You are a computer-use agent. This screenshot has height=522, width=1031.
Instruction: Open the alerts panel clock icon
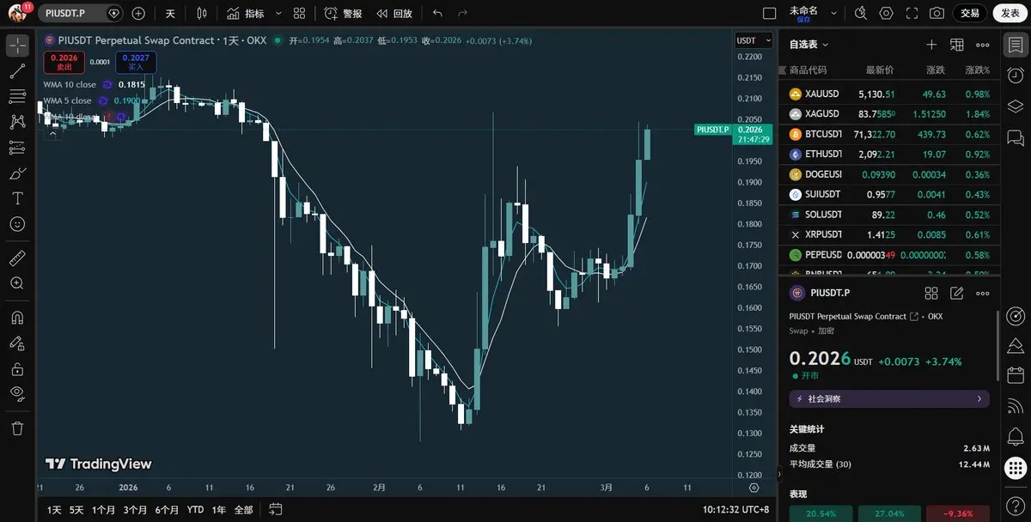pyautogui.click(x=1015, y=76)
